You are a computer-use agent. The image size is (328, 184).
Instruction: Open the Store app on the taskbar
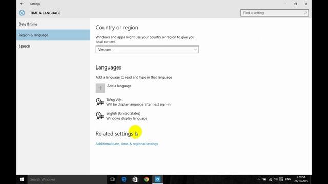pos(135,179)
